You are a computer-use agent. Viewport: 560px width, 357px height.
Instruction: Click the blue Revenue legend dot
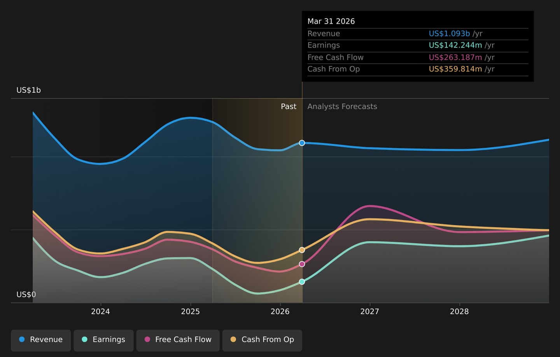coord(22,340)
